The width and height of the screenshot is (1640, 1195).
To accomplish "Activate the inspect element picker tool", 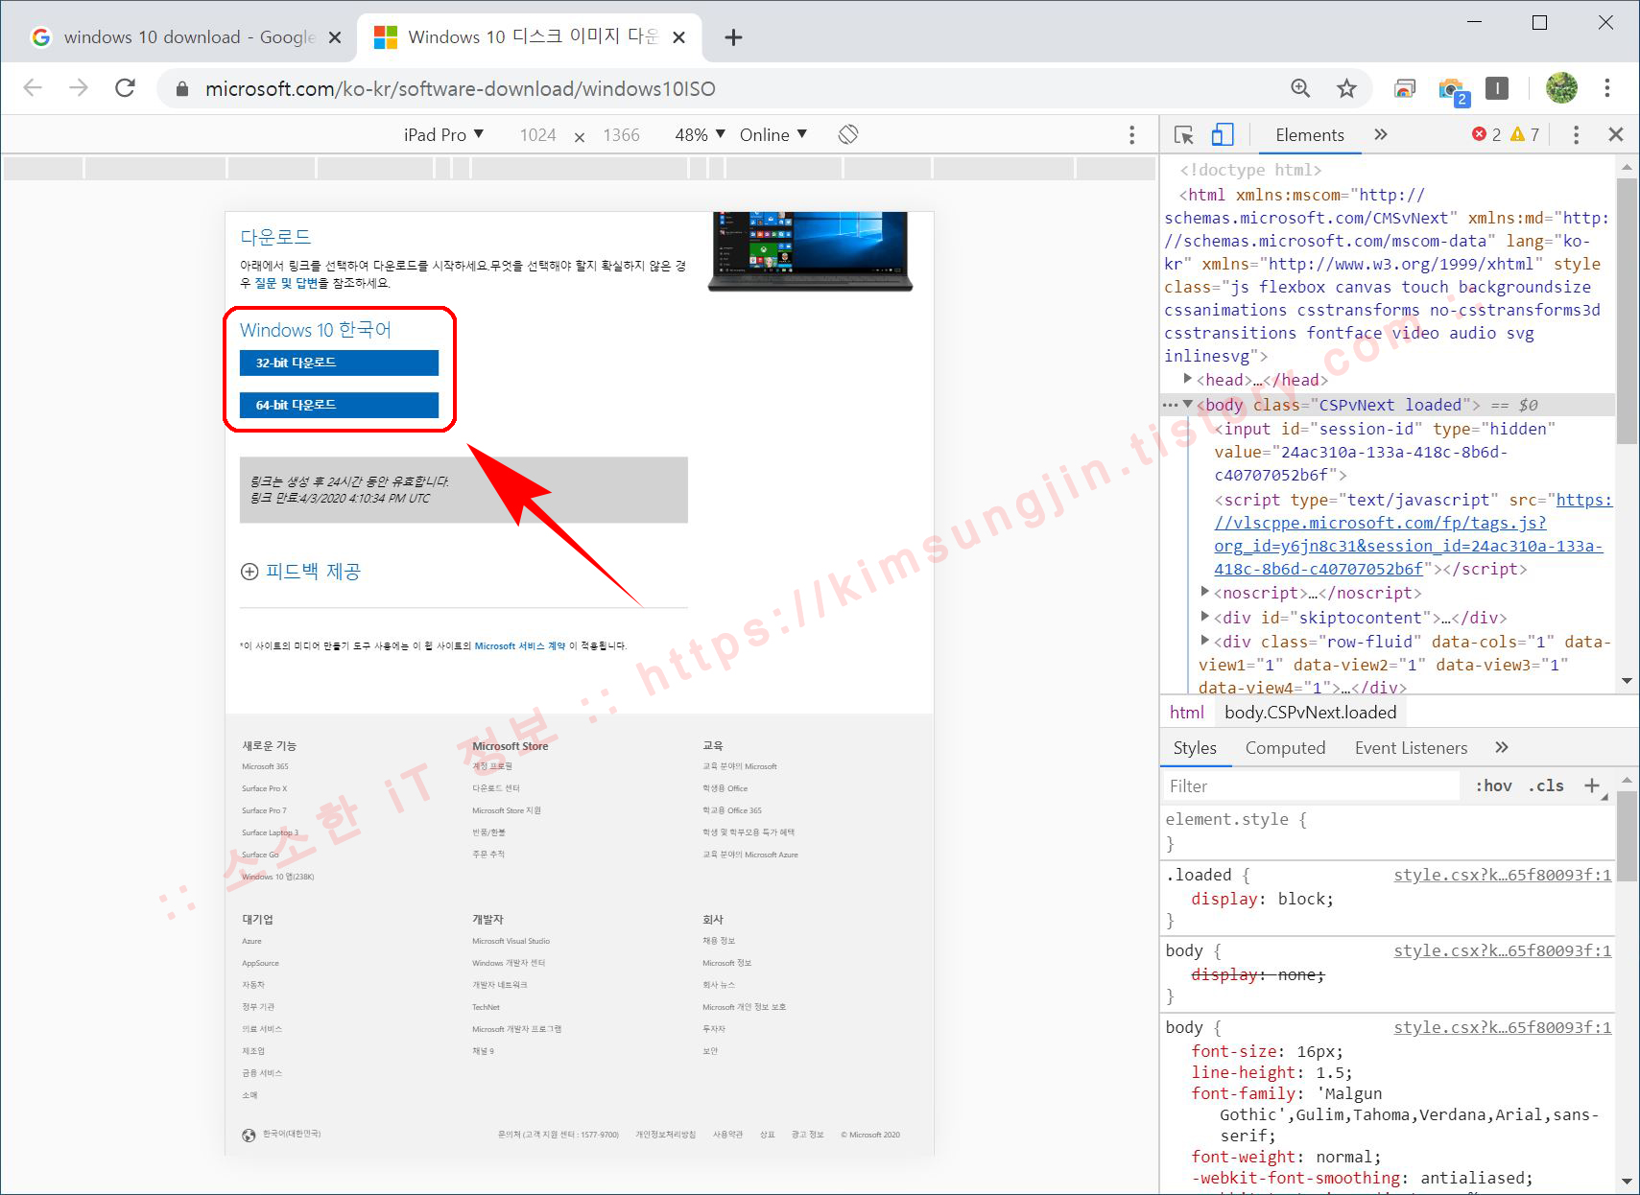I will coord(1184,135).
